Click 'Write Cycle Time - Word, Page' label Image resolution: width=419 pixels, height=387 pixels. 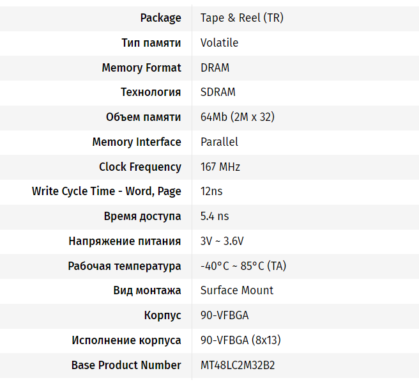tap(107, 191)
